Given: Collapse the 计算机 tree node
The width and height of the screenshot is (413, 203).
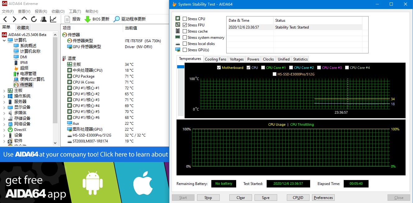Looking at the screenshot, I should [4, 40].
